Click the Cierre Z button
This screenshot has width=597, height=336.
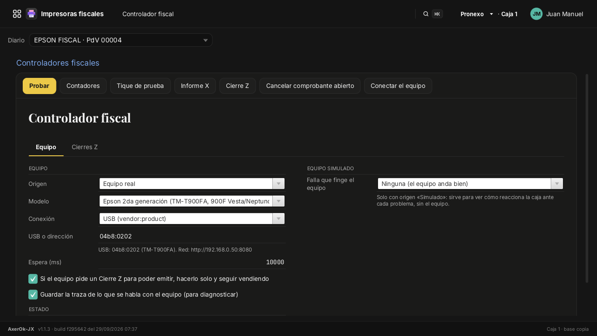(x=237, y=86)
